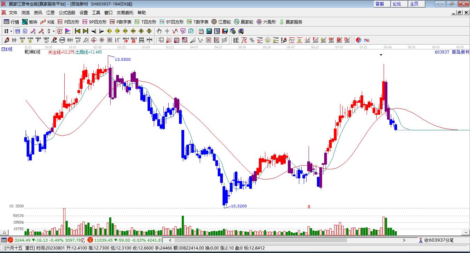
Task: Select the percent sign tool
Action: coord(252,40)
